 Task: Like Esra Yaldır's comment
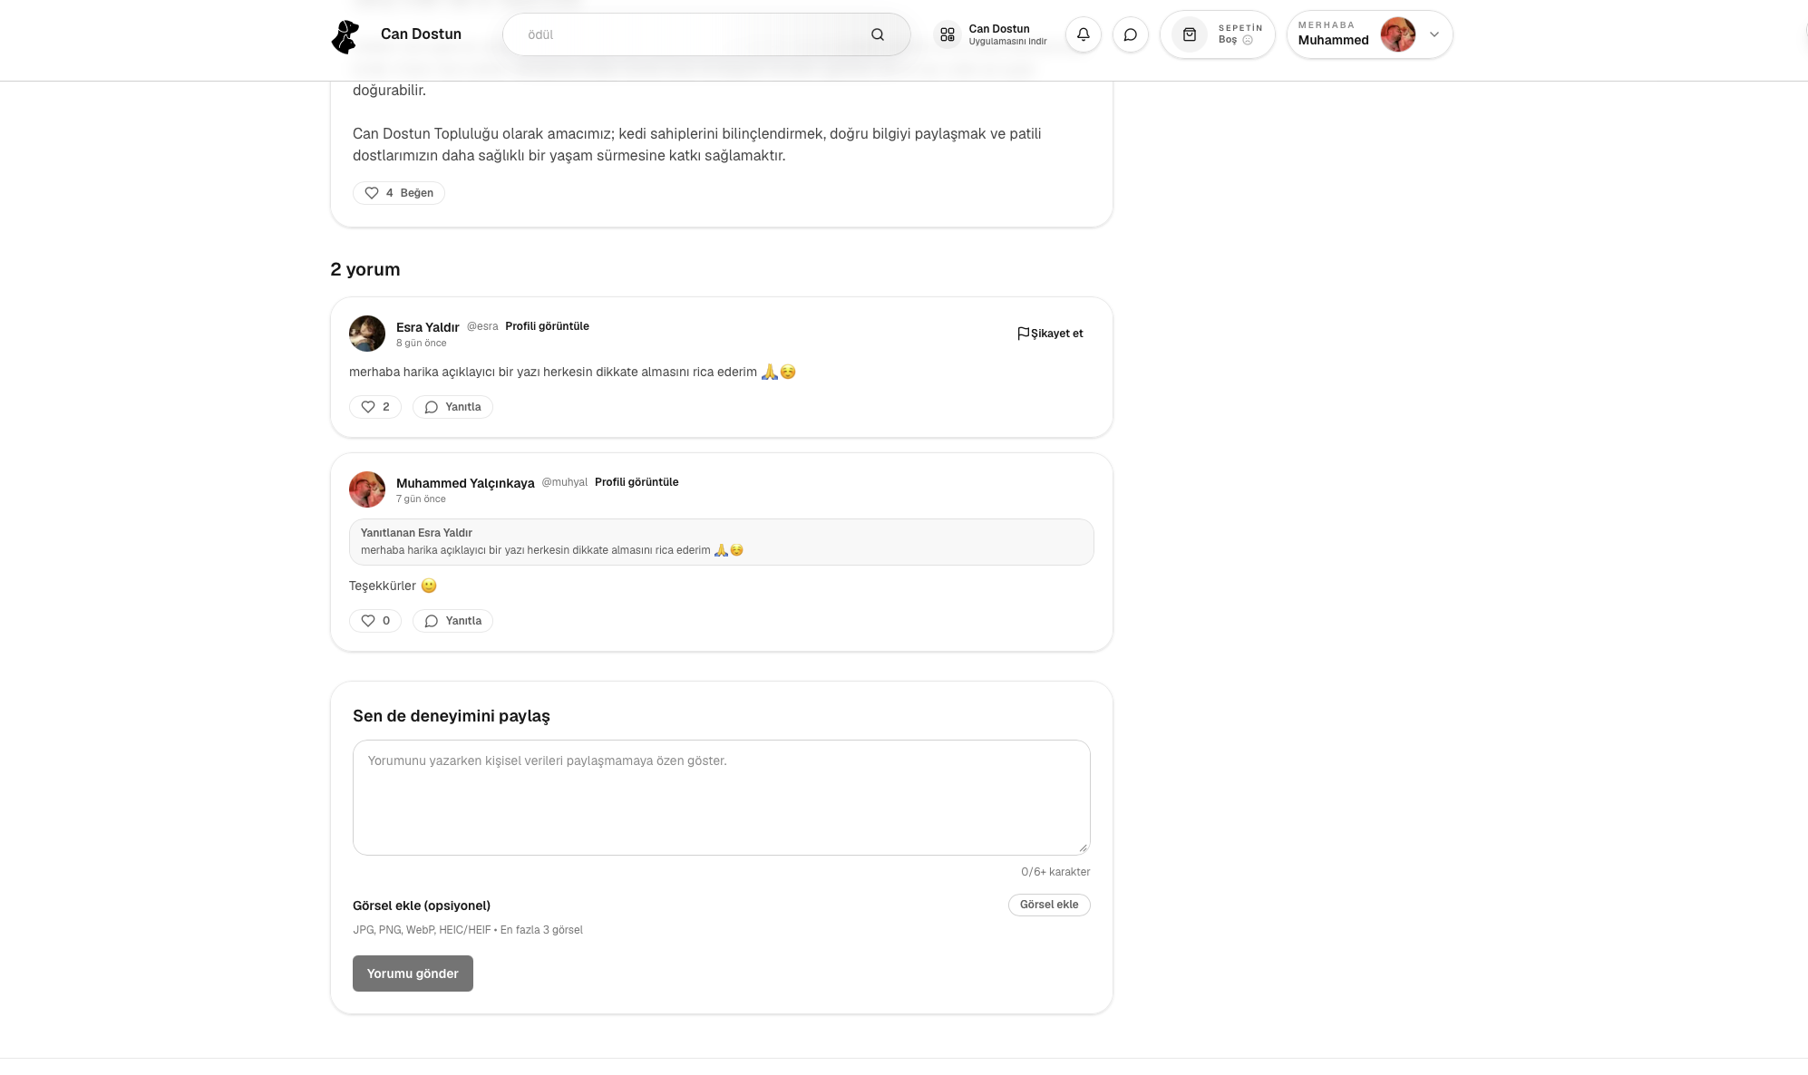pos(375,407)
